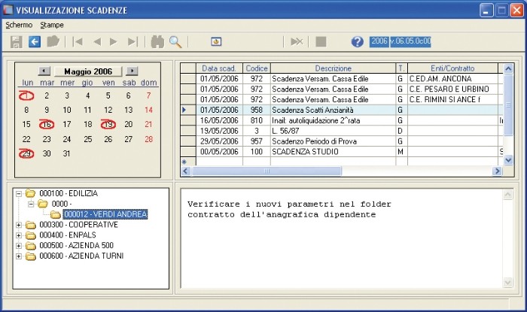Click the 16/05/2006 date cell

tap(219, 120)
